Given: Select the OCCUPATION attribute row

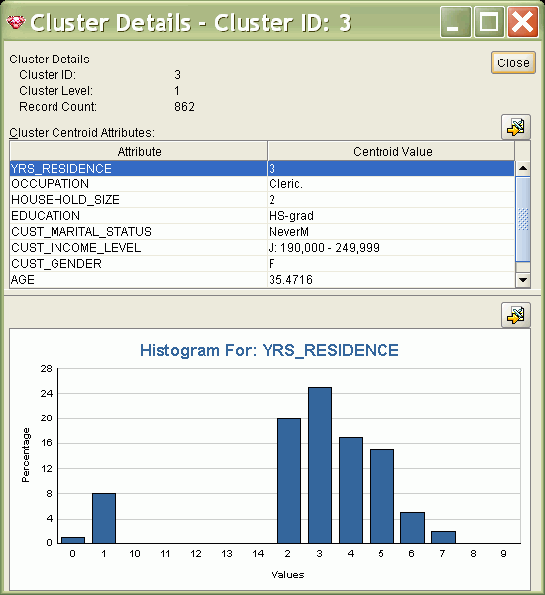Looking at the screenshot, I should tap(262, 183).
